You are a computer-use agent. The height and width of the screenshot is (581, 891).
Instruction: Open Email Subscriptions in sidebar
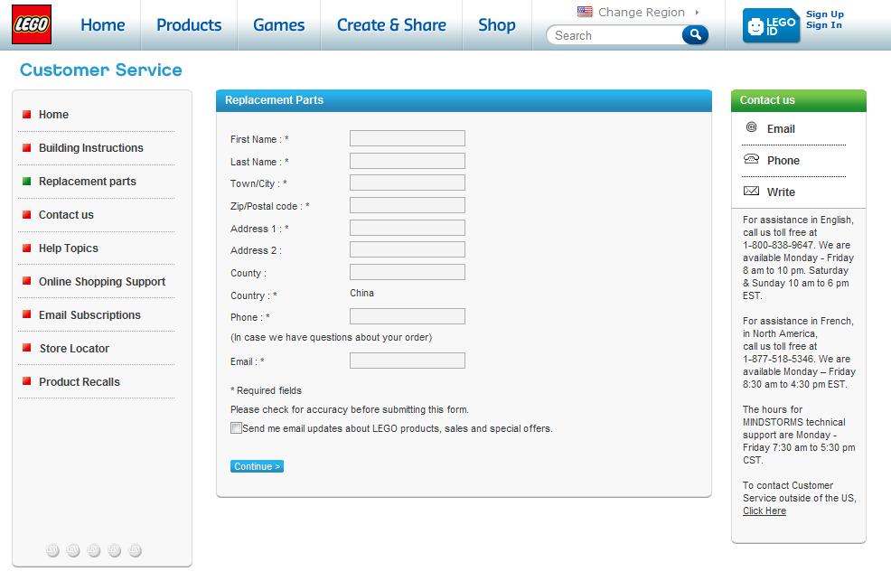click(x=89, y=315)
